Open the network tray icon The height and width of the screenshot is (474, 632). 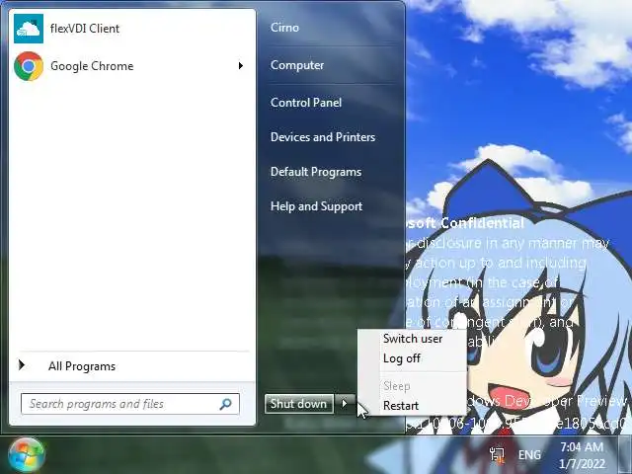497,454
